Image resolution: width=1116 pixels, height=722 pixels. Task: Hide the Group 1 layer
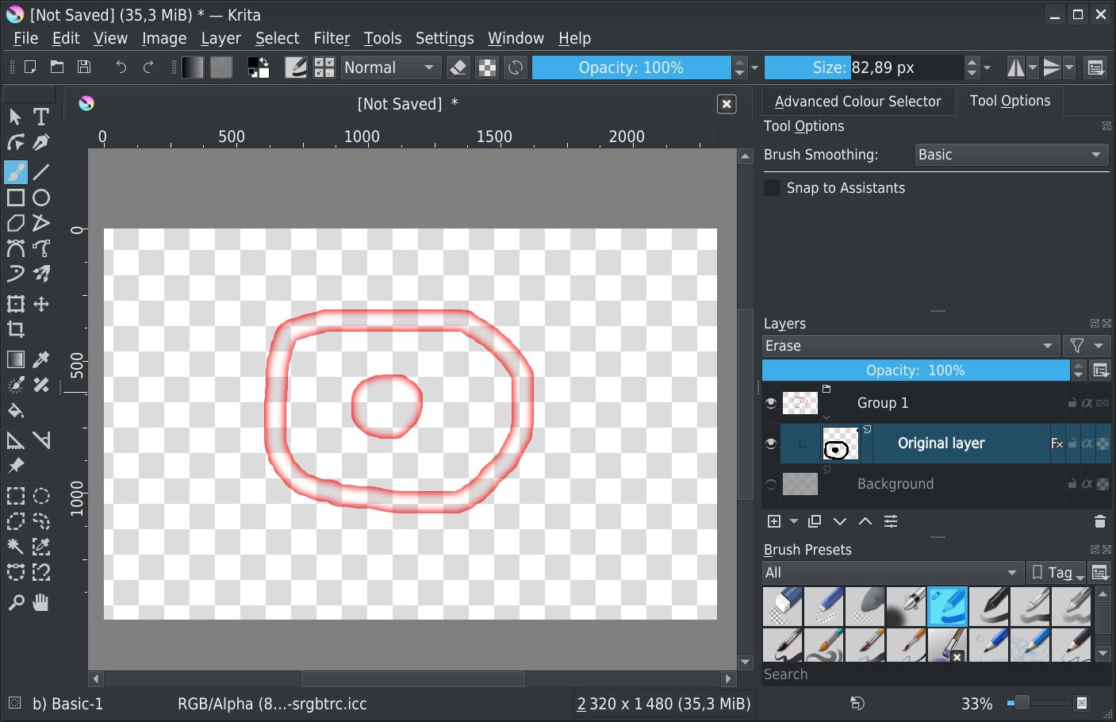[x=771, y=403]
